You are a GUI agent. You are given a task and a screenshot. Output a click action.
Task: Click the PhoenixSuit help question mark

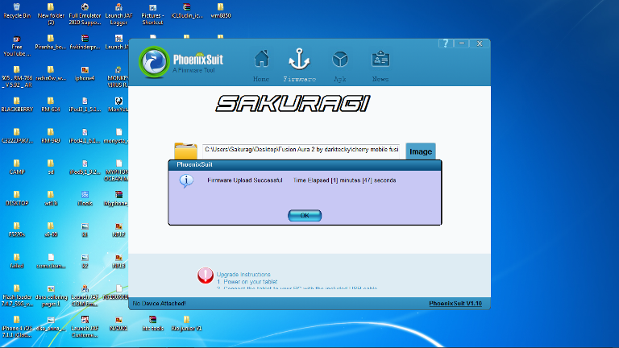click(445, 43)
